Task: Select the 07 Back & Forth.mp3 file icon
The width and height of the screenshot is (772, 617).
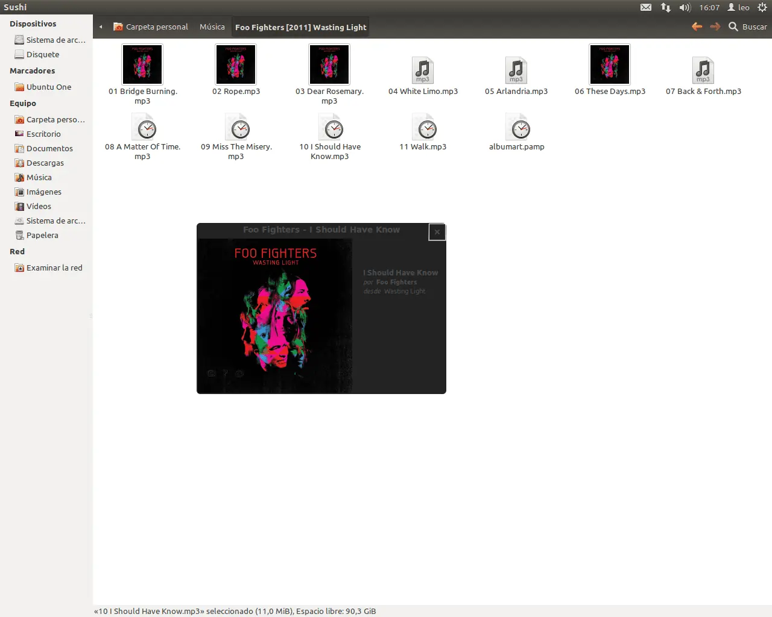Action: coord(703,70)
